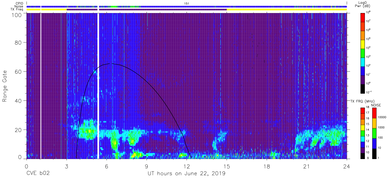This screenshot has width=390, height=180.
Task: Click the x-axis tick label '3'
Action: tap(67, 166)
